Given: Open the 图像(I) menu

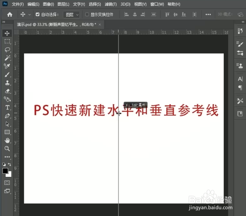Looking at the screenshot, I should pyautogui.click(x=48, y=4).
